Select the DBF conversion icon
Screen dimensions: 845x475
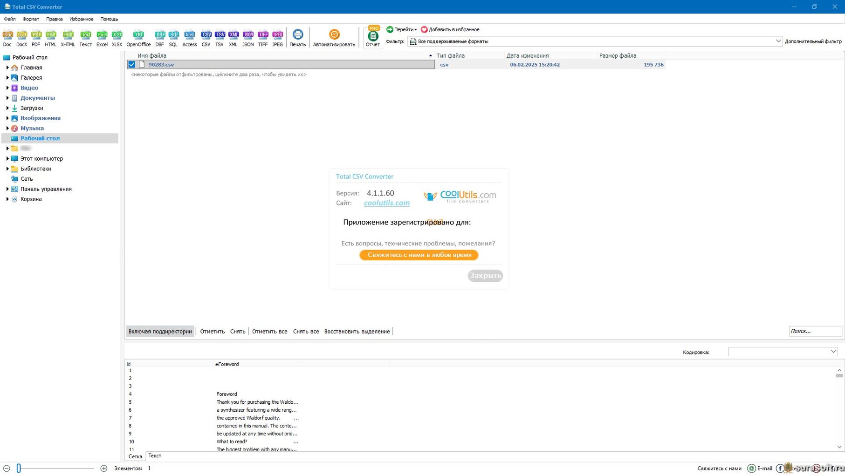tap(160, 38)
